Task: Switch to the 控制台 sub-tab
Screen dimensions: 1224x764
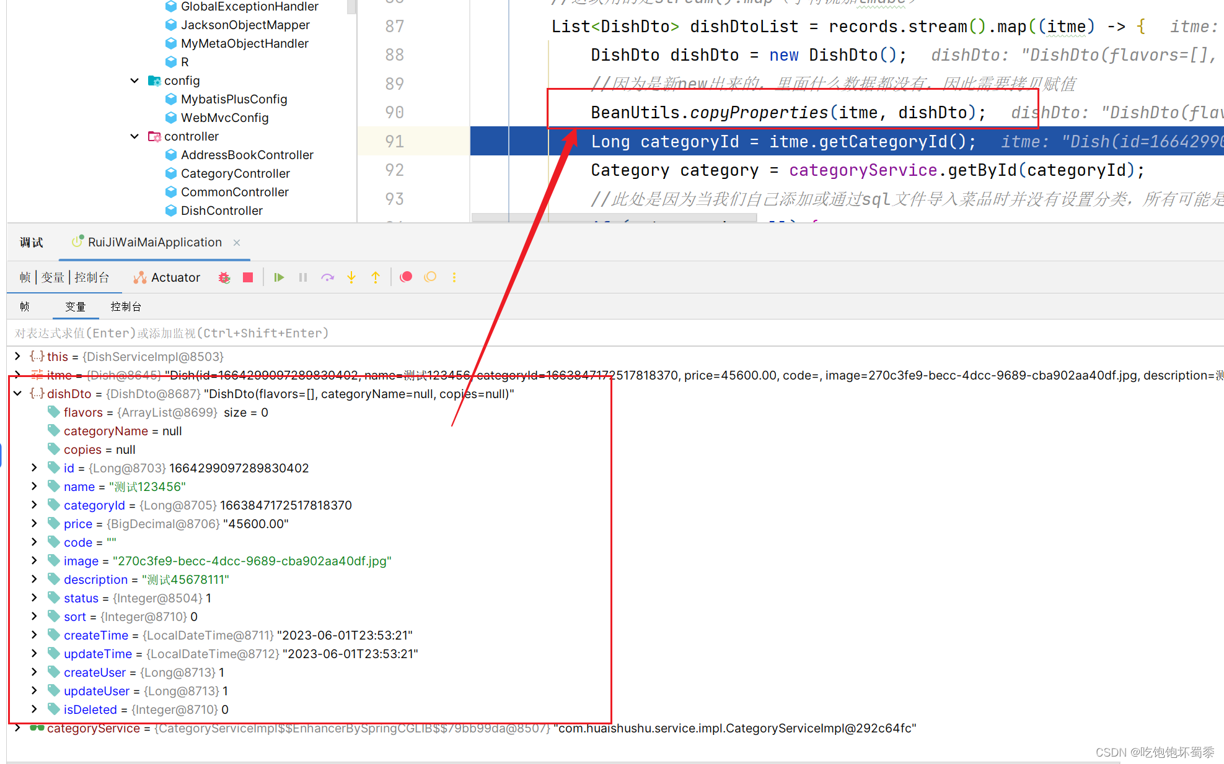Action: (126, 306)
